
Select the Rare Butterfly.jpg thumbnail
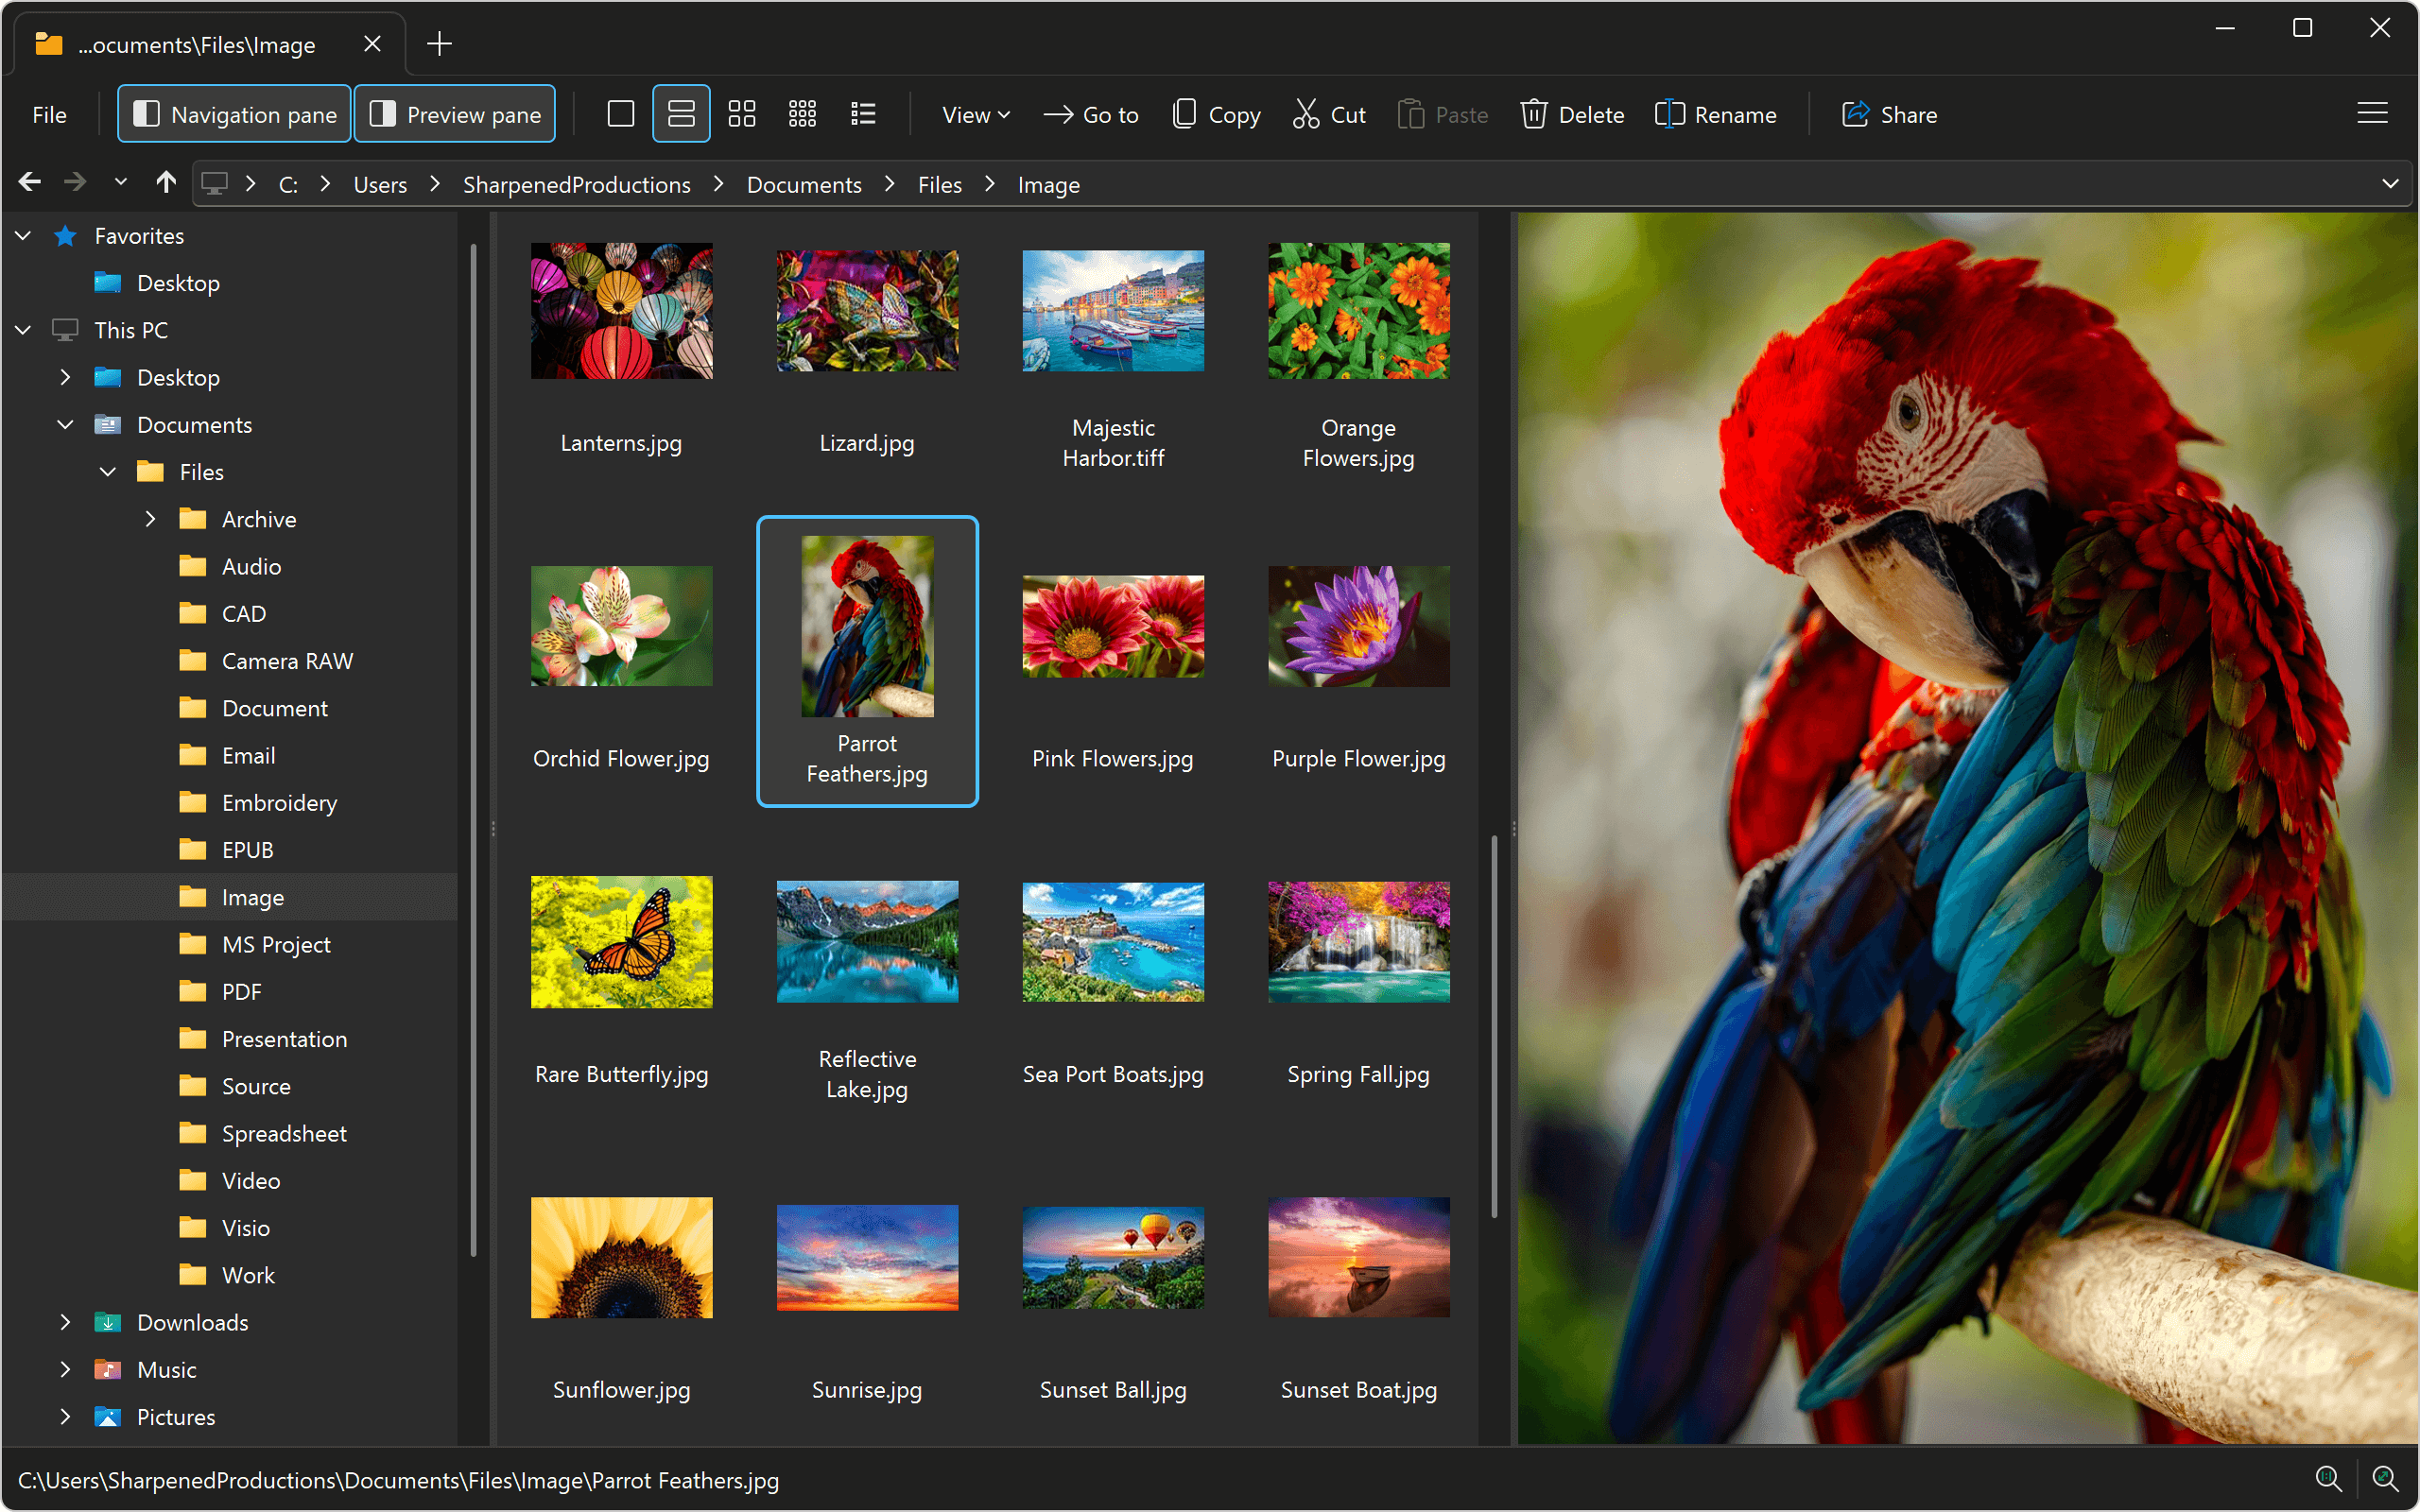click(x=621, y=942)
